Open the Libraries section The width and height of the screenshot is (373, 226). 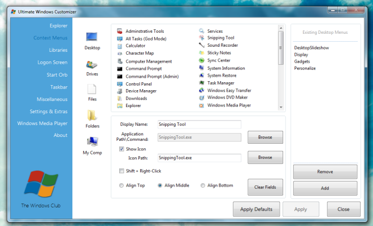[x=58, y=50]
